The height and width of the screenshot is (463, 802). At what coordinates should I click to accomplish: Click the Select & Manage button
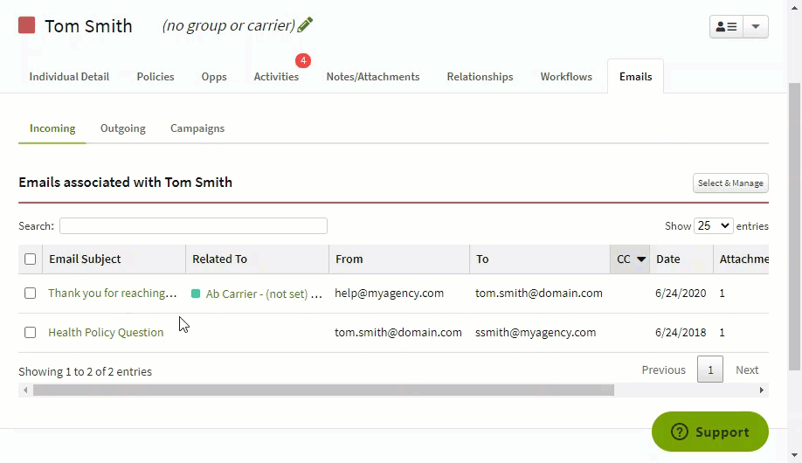[x=730, y=183]
